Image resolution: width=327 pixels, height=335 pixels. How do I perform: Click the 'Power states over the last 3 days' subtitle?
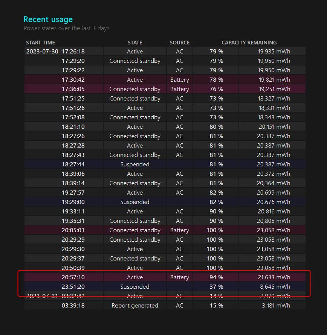pyautogui.click(x=66, y=28)
